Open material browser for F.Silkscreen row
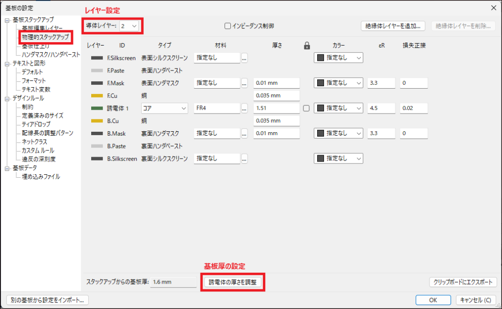This screenshot has height=309, width=502. 244,58
